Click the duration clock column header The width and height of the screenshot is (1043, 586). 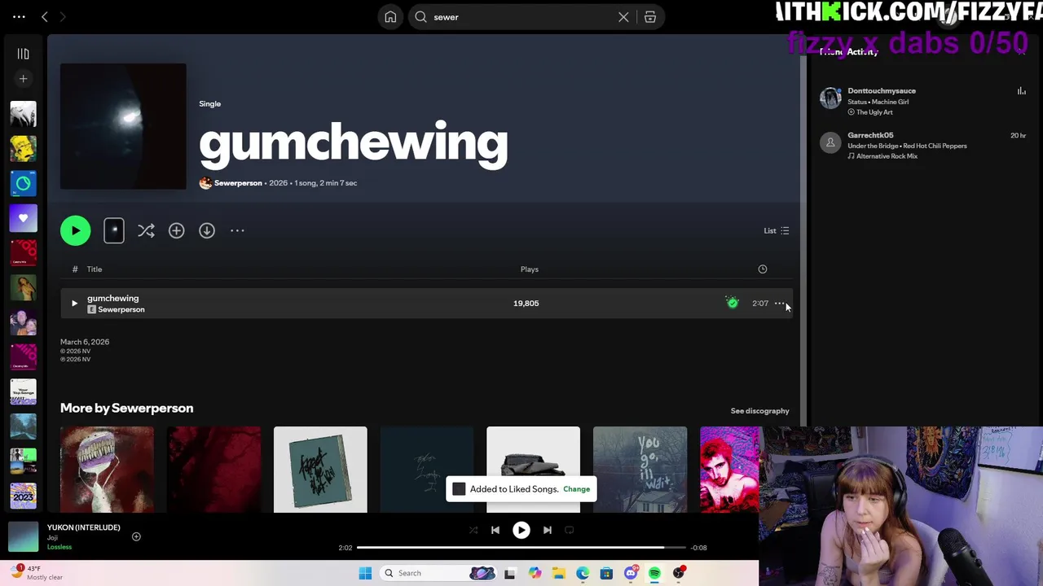click(x=763, y=269)
